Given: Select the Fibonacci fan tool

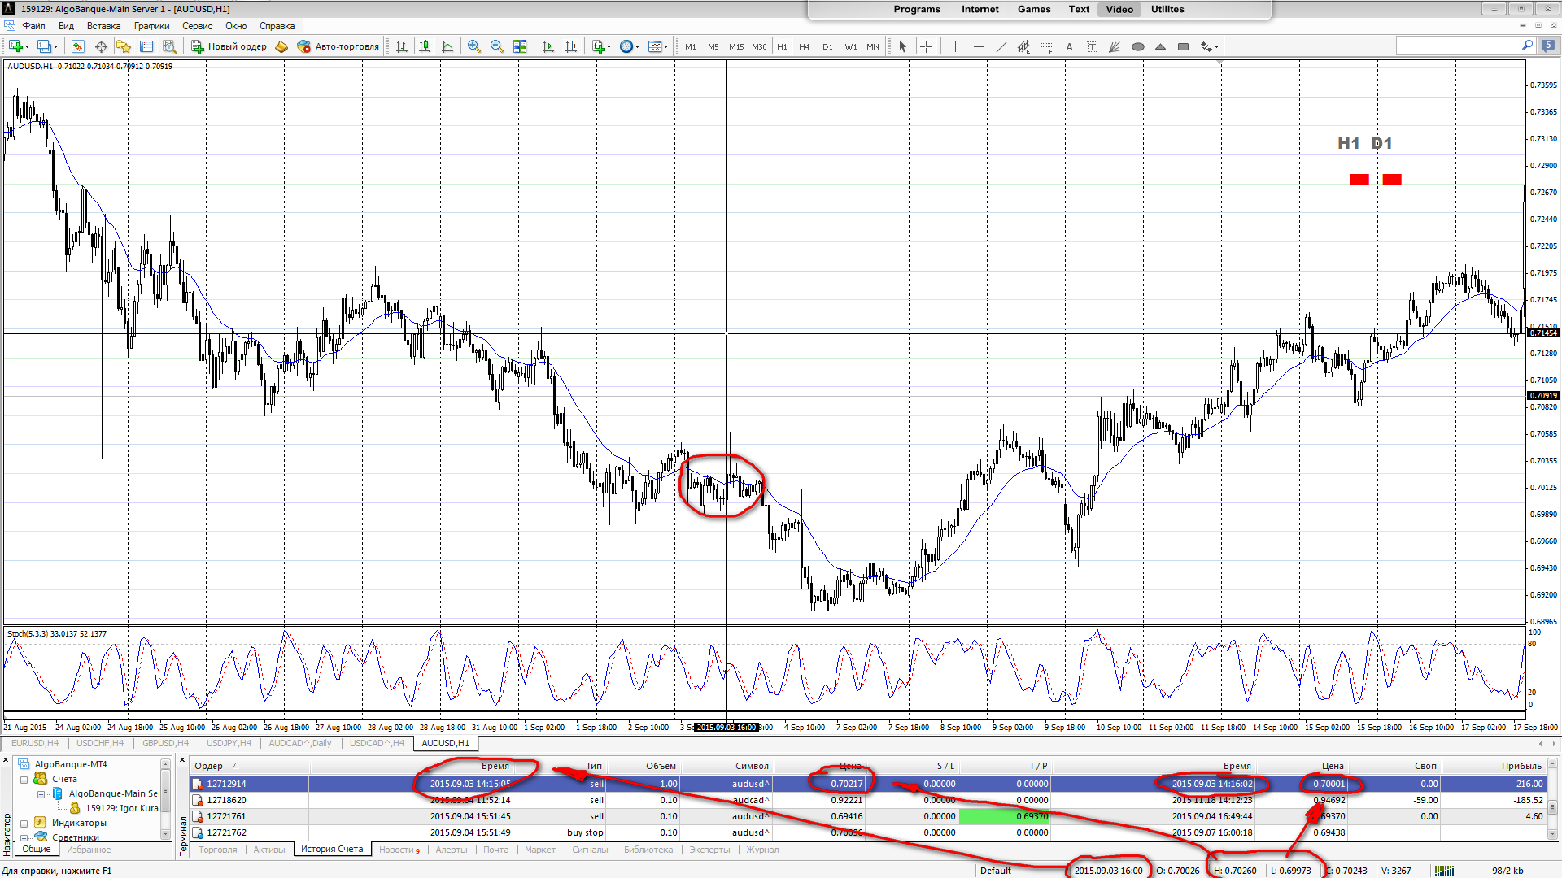Looking at the screenshot, I should tap(1115, 46).
